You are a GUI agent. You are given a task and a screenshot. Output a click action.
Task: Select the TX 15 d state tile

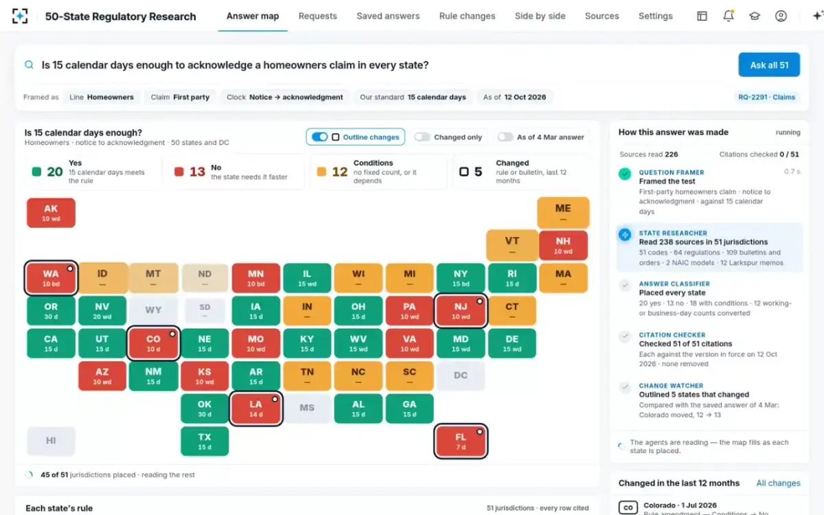(x=205, y=442)
